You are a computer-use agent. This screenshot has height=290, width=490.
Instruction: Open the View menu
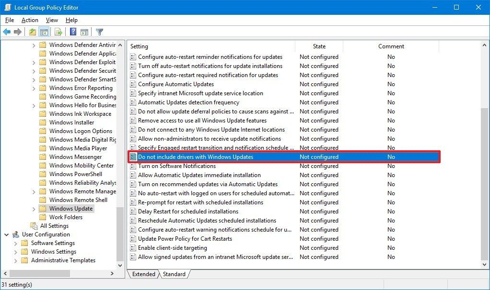click(51, 20)
